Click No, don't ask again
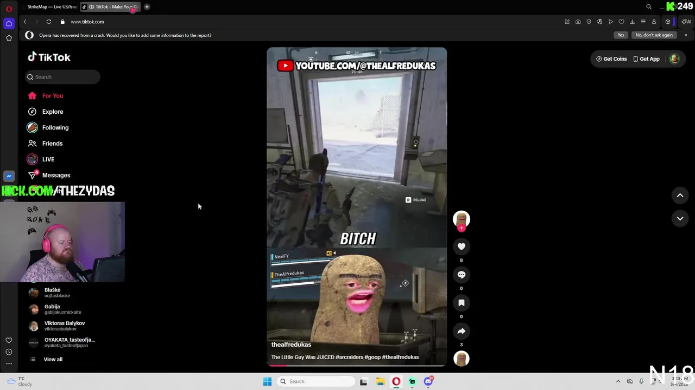695x390 pixels. click(654, 35)
